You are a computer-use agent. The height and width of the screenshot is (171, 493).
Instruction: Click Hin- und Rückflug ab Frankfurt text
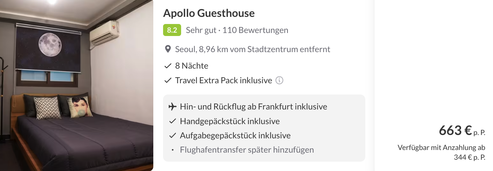(254, 107)
